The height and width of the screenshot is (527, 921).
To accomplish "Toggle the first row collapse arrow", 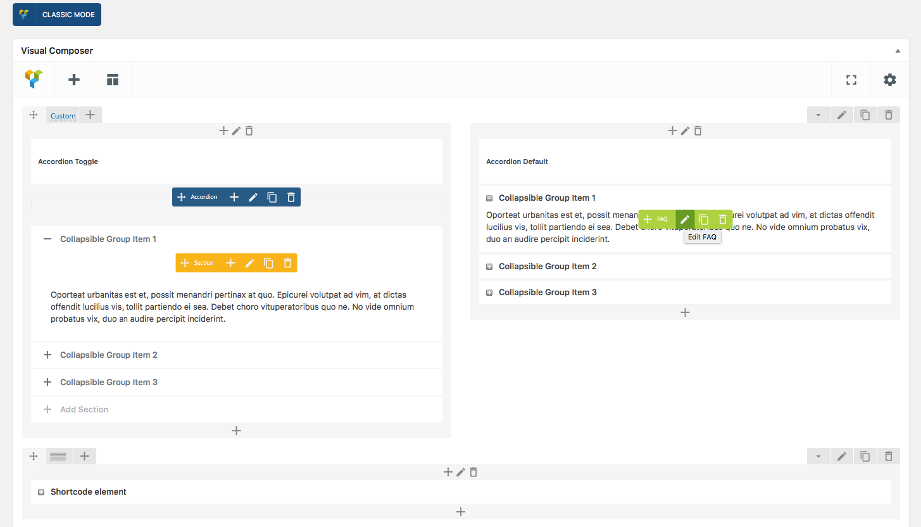I will (x=818, y=115).
